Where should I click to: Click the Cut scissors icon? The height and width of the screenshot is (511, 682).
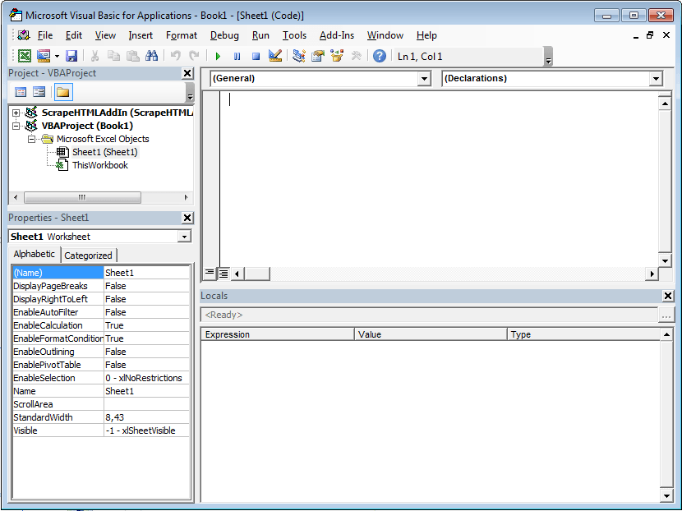tap(94, 56)
